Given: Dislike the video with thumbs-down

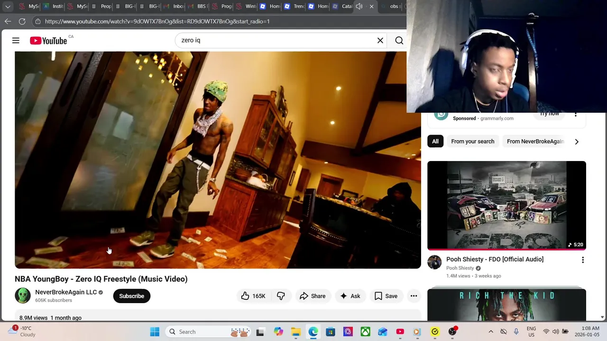Looking at the screenshot, I should (281, 296).
